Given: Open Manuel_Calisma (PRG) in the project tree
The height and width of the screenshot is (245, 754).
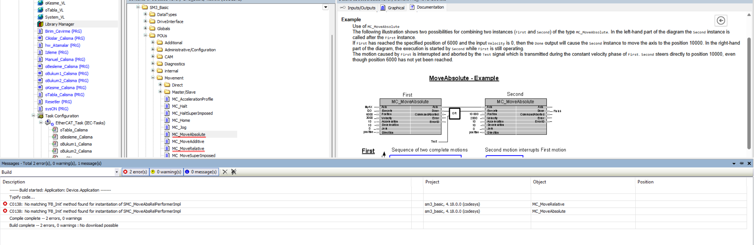Looking at the screenshot, I should pyautogui.click(x=65, y=59).
